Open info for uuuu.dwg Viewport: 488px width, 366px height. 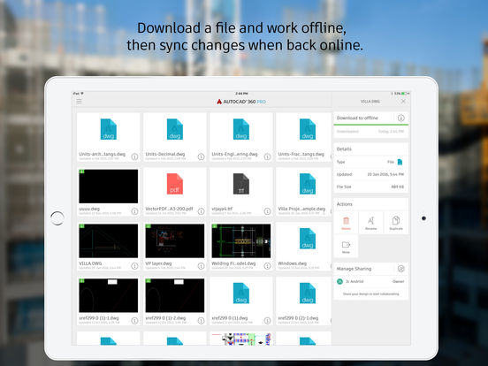point(134,211)
